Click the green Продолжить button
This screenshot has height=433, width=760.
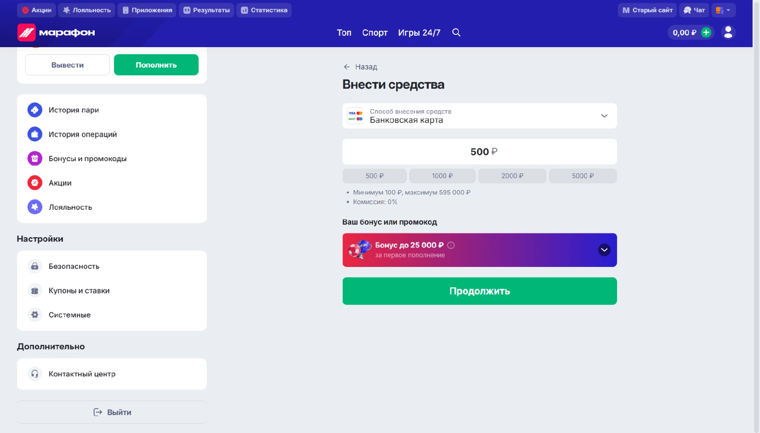coord(479,291)
